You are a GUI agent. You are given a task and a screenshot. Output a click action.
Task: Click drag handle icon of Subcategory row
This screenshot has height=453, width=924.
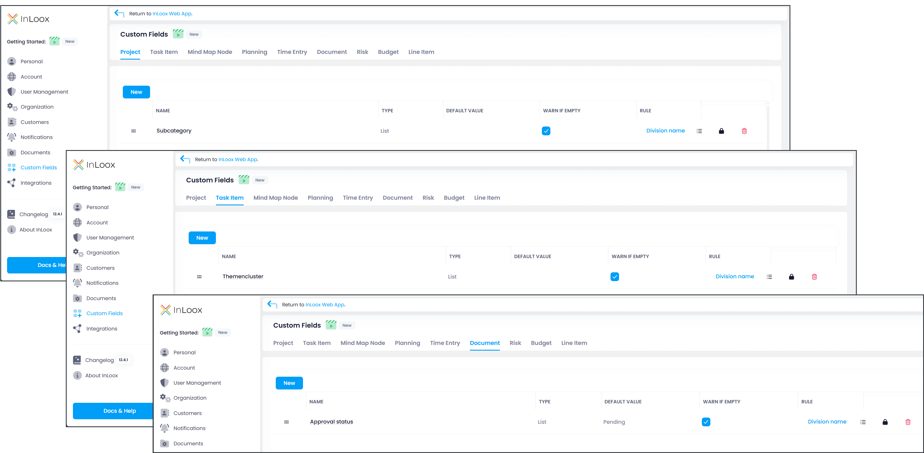(133, 131)
